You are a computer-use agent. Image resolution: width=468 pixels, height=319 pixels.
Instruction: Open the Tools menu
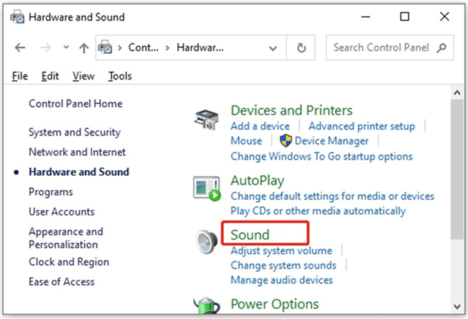[120, 77]
